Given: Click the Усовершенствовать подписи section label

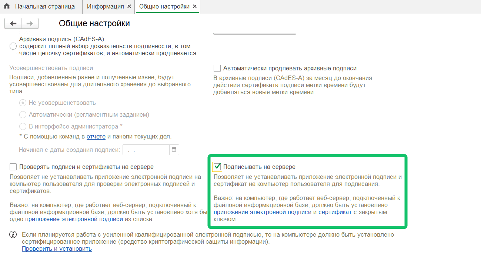Looking at the screenshot, I should 51,68.
